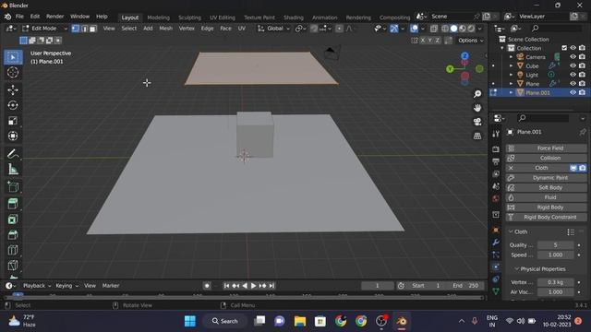
Task: Switch perspective/orthographic grid icon
Action: click(x=477, y=136)
